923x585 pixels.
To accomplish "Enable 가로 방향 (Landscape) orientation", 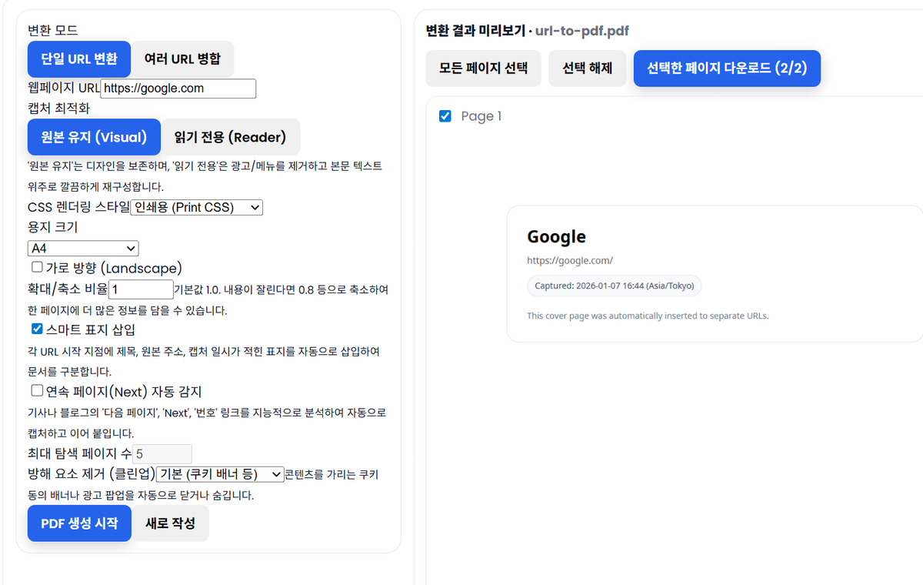I will [36, 267].
